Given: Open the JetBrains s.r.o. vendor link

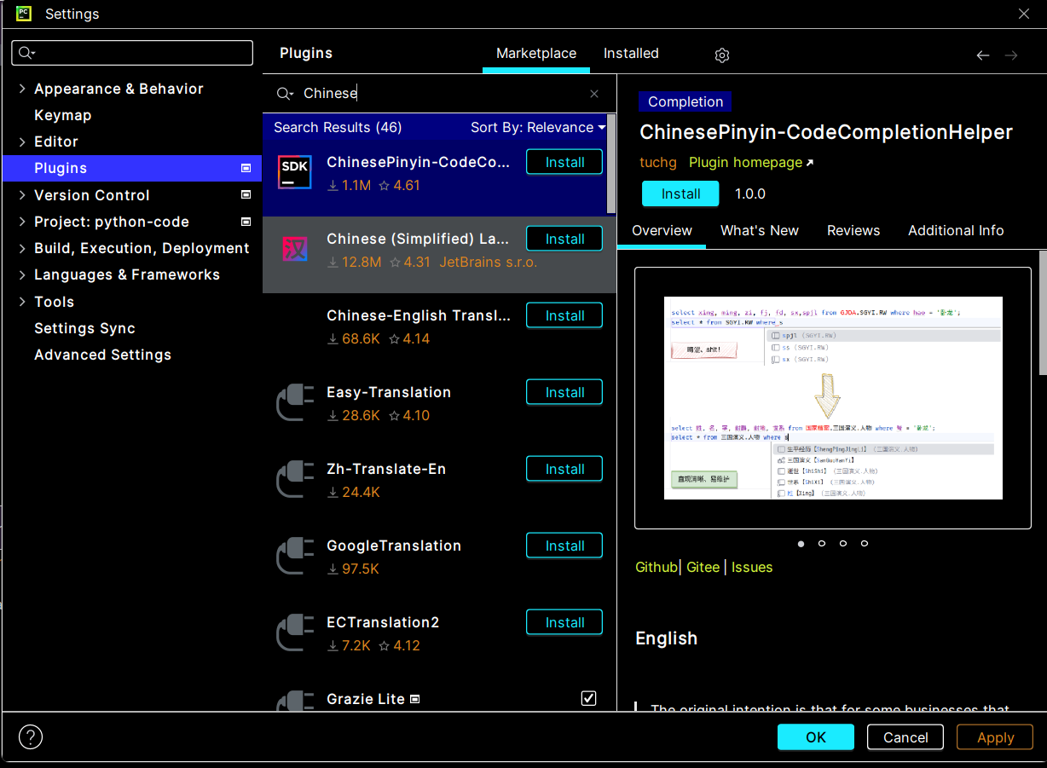Looking at the screenshot, I should (489, 262).
